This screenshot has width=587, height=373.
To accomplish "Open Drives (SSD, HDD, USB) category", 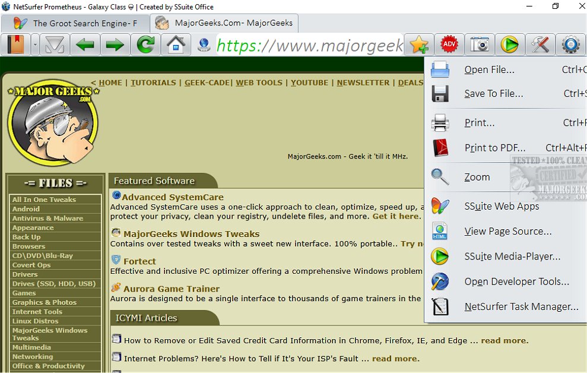I will point(55,284).
